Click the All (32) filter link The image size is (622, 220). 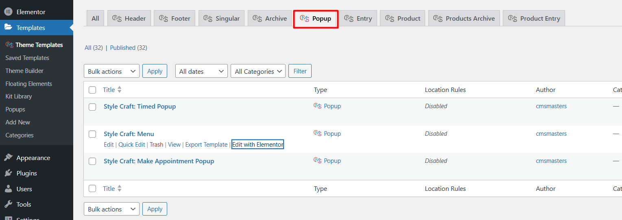tap(94, 48)
